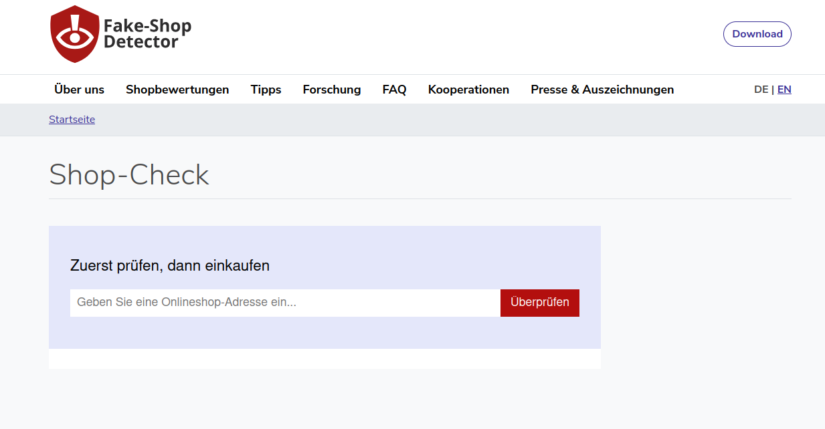Go to Shopbewertungen in navigation
Screen dimensions: 825x429
[x=177, y=90]
